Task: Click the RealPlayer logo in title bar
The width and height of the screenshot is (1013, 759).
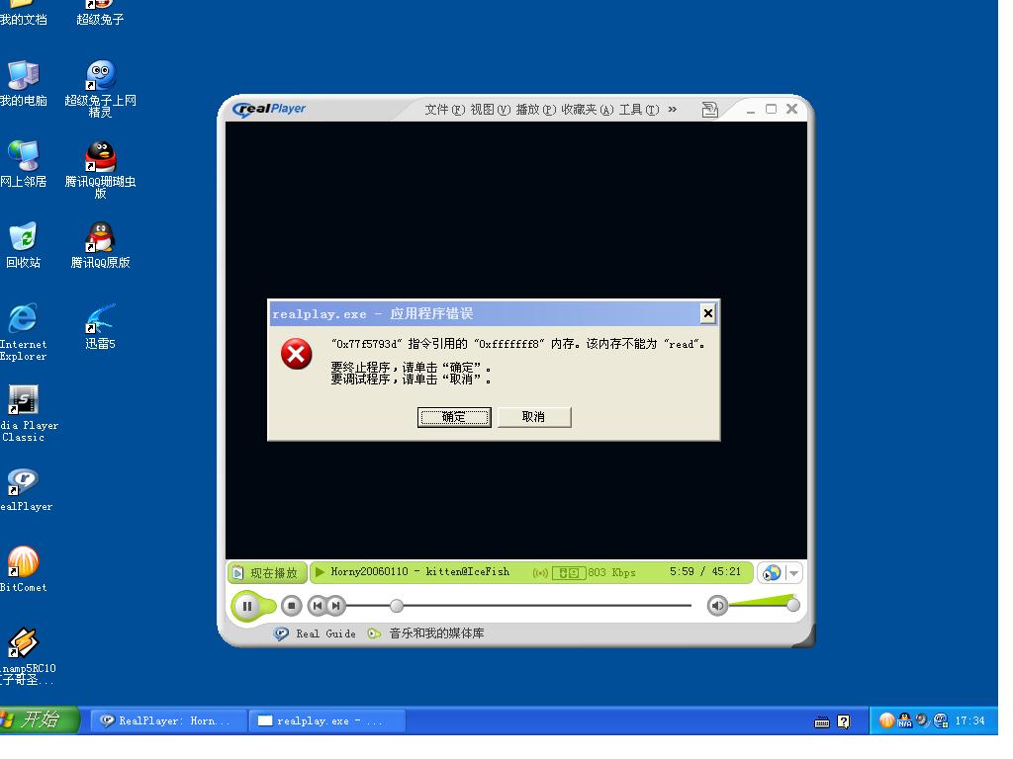Action: click(269, 109)
